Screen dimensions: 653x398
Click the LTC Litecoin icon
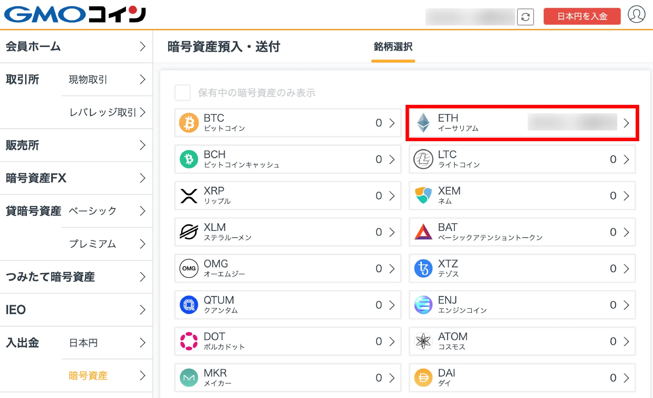click(x=423, y=159)
